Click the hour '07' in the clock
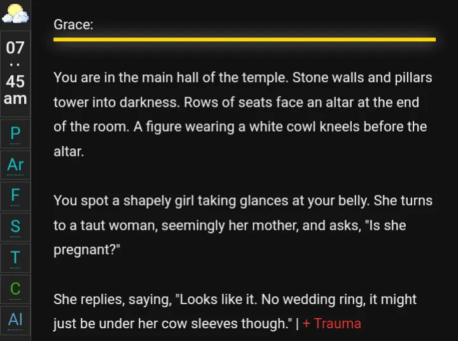The image size is (458, 341). click(15, 48)
